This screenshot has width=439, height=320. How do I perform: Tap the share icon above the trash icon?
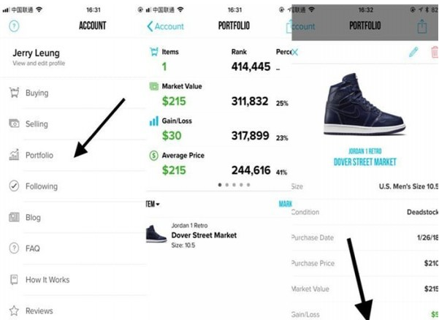coord(421,26)
